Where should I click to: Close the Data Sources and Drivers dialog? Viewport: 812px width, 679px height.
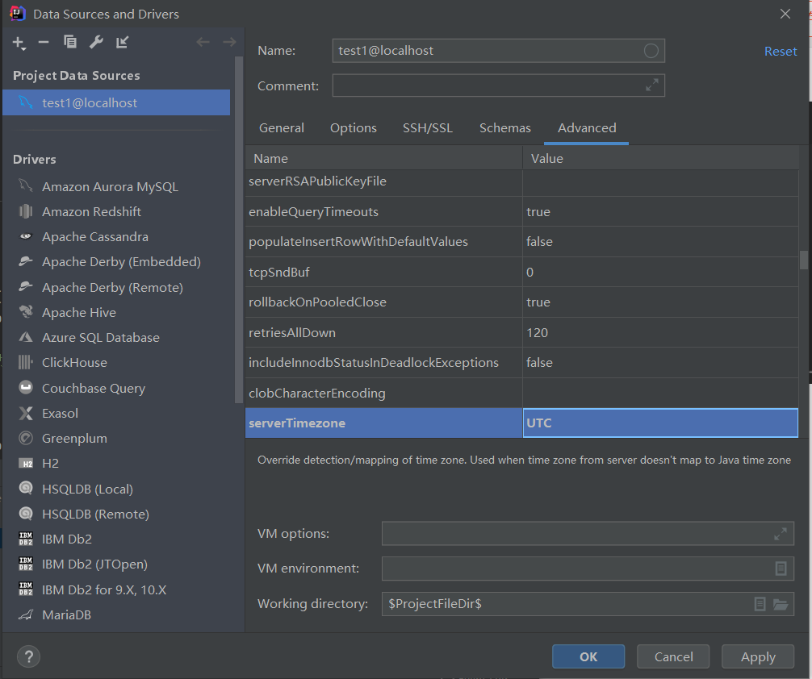(x=785, y=14)
